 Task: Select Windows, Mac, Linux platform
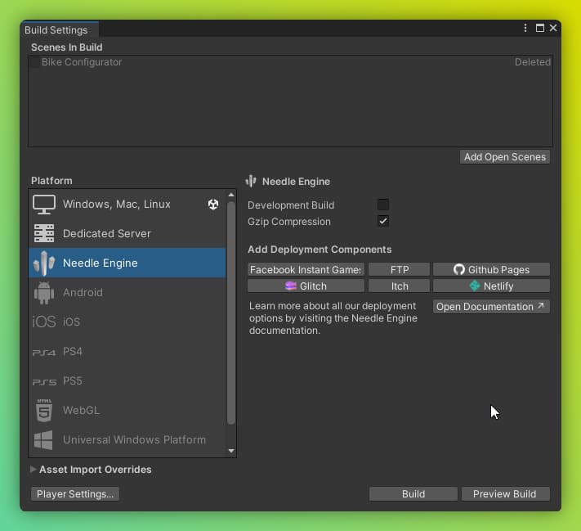(x=127, y=204)
